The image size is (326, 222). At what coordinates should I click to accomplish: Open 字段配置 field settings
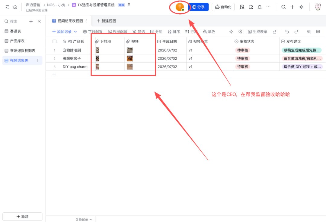[x=93, y=32]
